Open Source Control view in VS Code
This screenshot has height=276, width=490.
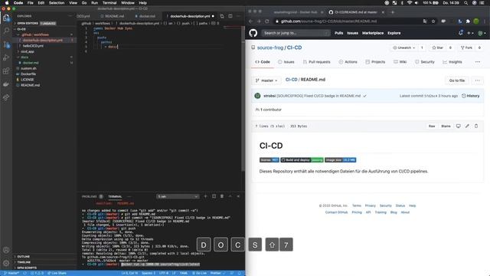(6, 44)
